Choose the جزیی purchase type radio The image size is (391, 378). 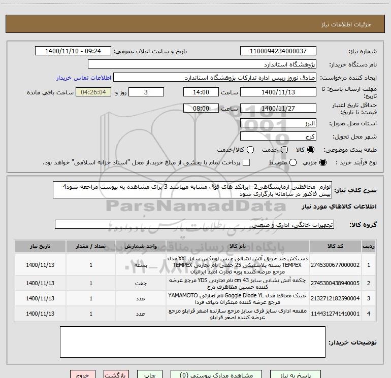(x=323, y=162)
